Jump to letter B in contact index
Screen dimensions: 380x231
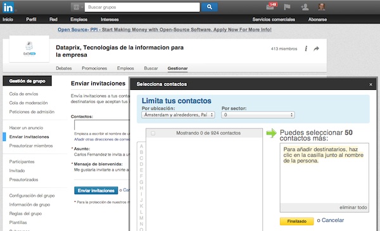pos(141,153)
